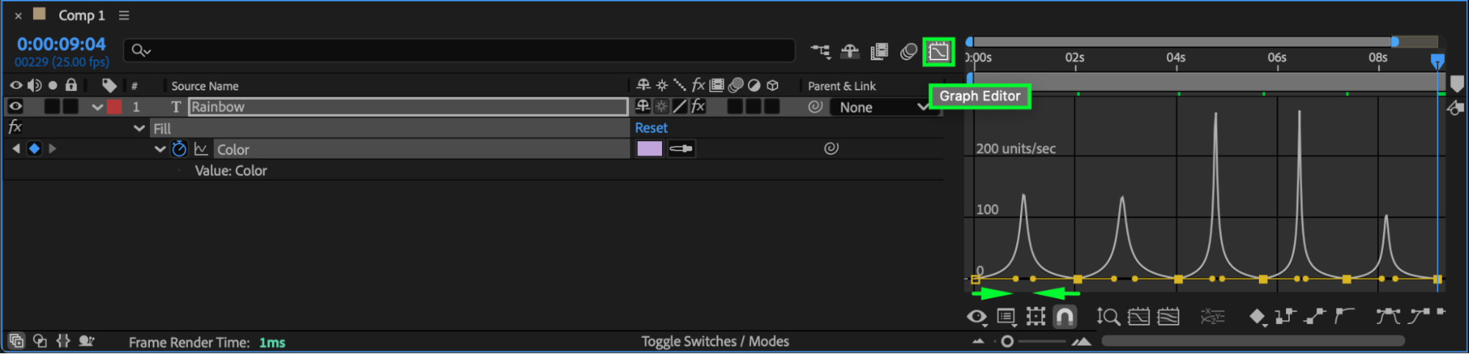Open the Graph Editor button
The image size is (1469, 354).
coord(938,51)
